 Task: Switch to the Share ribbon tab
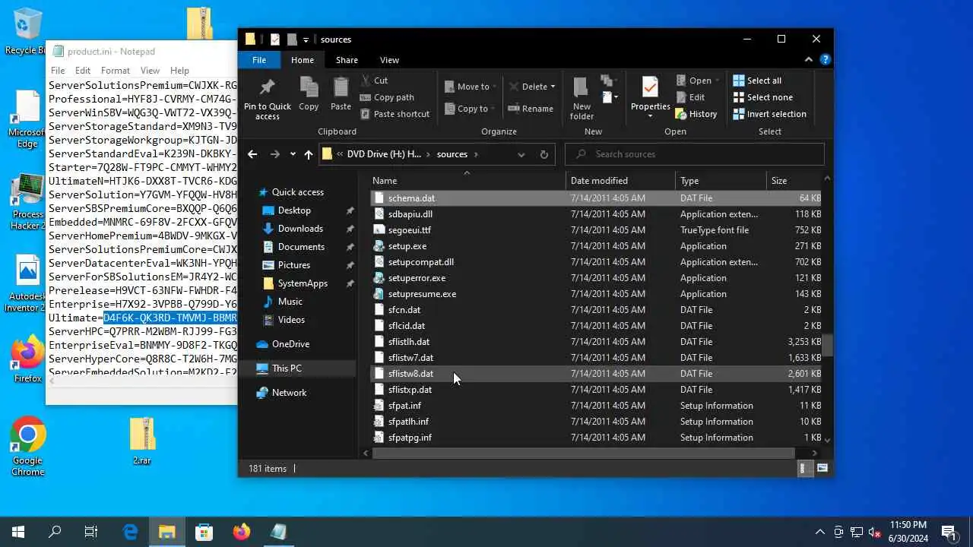pos(347,60)
